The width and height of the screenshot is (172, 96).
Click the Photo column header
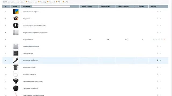pos(16,6)
